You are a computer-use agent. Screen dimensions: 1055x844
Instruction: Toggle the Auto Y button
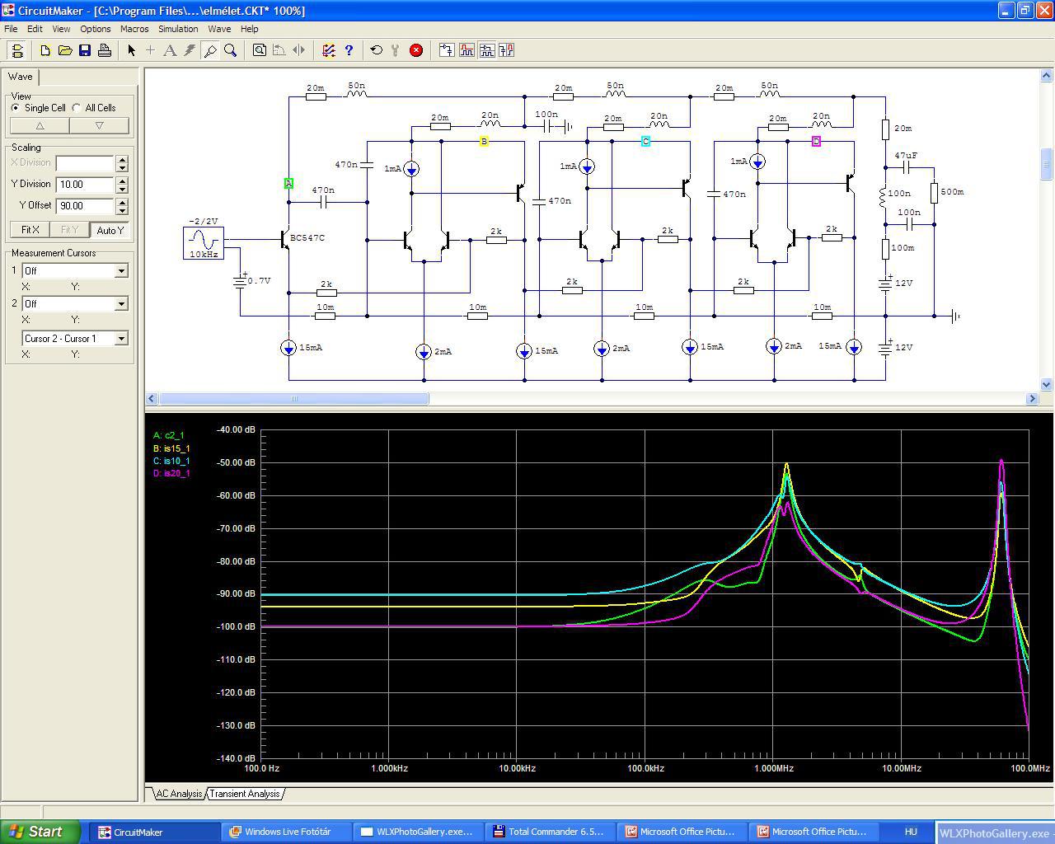click(x=110, y=230)
